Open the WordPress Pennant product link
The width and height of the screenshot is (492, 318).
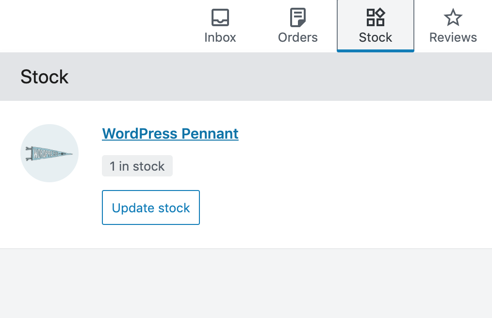170,134
